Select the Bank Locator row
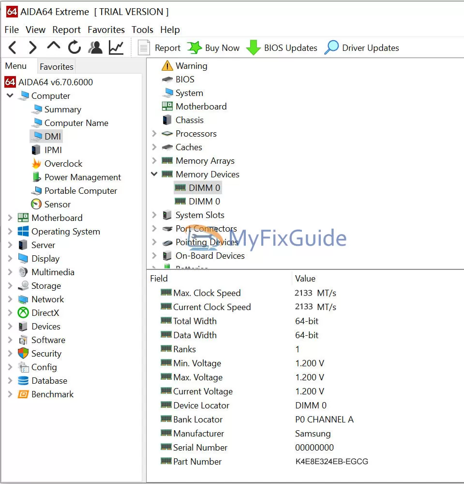Viewport: 464px width, 484px height. click(x=305, y=420)
